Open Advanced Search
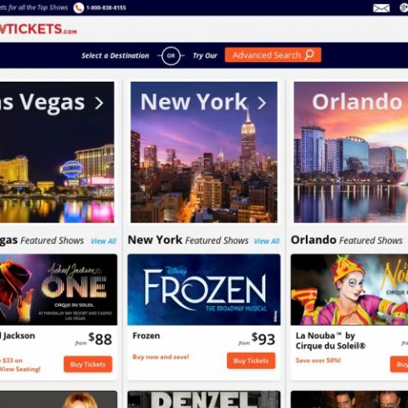The image size is (408, 408). pyautogui.click(x=273, y=54)
